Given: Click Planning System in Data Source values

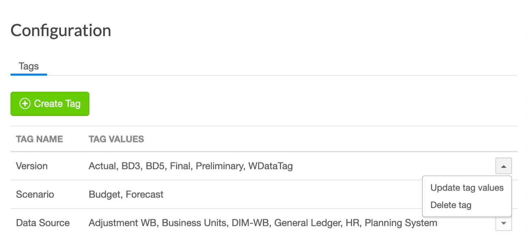Looking at the screenshot, I should (x=401, y=223).
